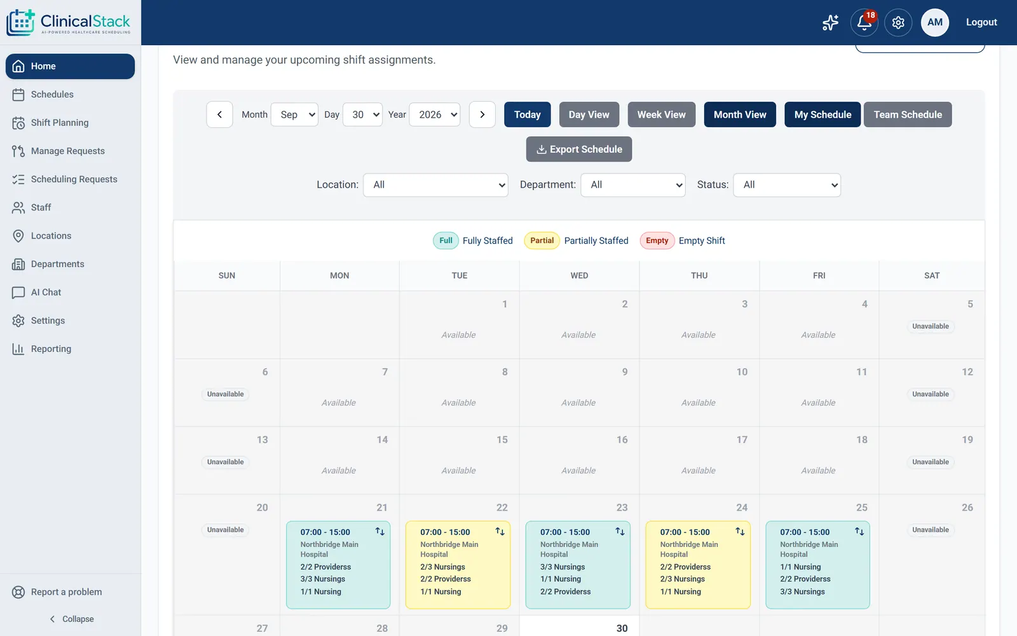Click the Report a problem lifebuoy icon
The height and width of the screenshot is (636, 1017).
click(18, 592)
